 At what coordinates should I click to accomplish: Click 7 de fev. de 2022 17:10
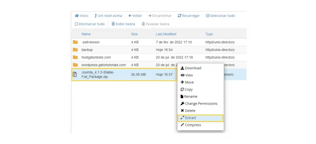click(174, 42)
